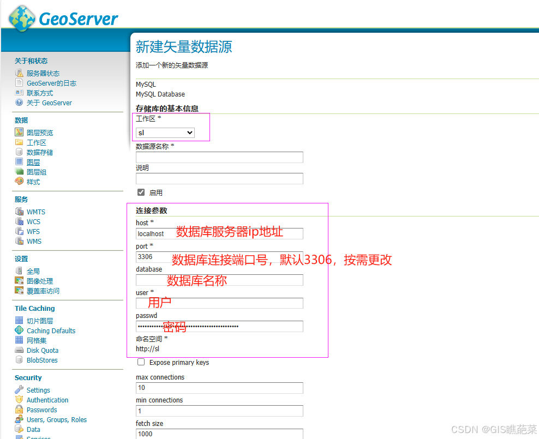This screenshot has width=539, height=439.
Task: Click the Security Settings wrench icon
Action: pos(19,389)
